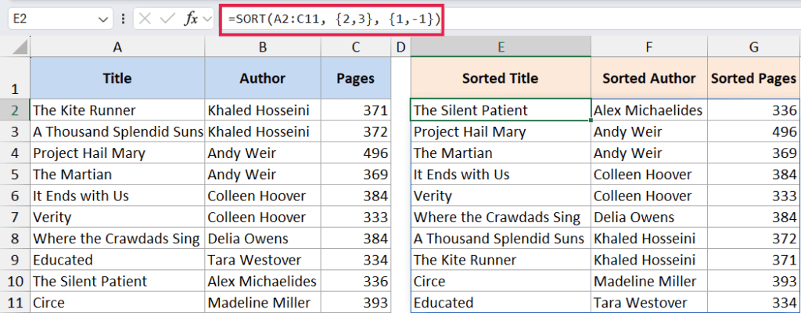Select cell A11 Circe
Screen dimensions: 801x313
point(117,303)
